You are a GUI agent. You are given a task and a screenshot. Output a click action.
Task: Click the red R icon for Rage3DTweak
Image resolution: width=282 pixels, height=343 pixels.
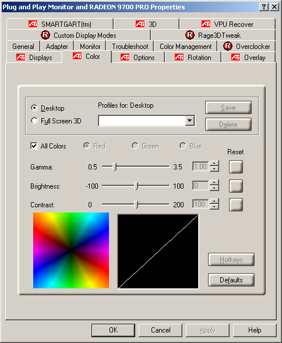click(190, 35)
